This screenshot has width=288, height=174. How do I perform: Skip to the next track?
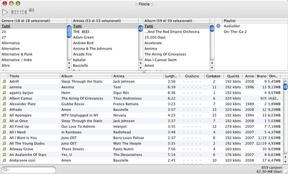pyautogui.click(x=23, y=12)
